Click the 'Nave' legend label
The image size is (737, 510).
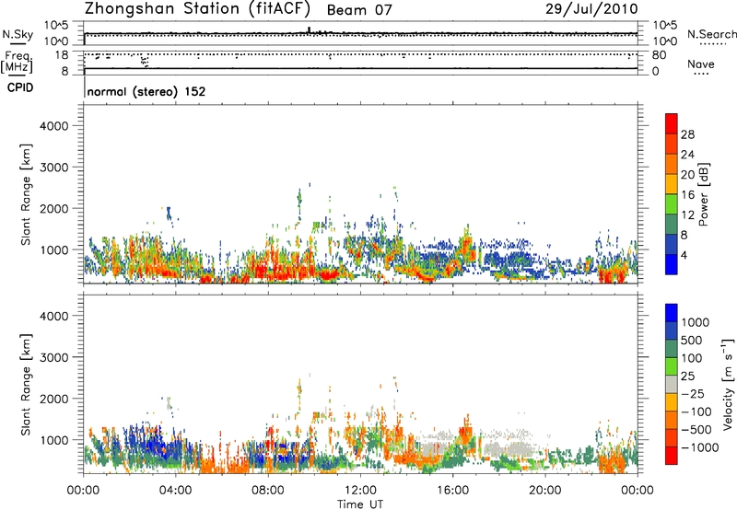(x=700, y=64)
